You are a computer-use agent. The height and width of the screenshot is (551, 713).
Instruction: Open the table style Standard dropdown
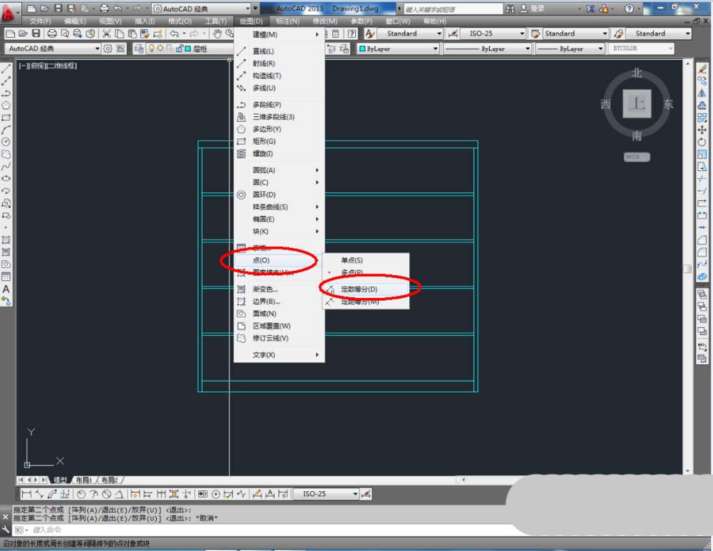click(x=575, y=34)
